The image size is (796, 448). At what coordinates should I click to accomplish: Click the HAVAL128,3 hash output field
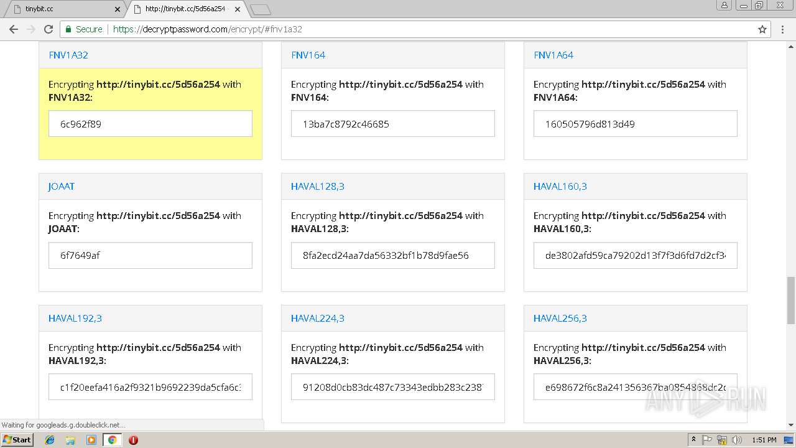pyautogui.click(x=393, y=255)
